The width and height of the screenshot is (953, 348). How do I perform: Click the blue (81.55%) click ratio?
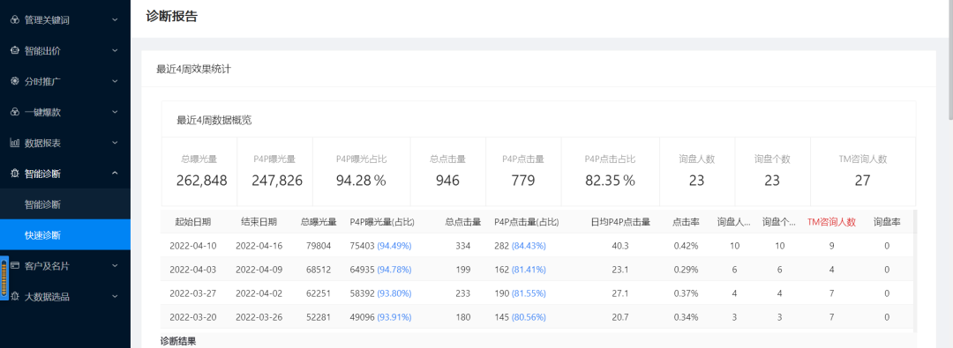click(529, 293)
